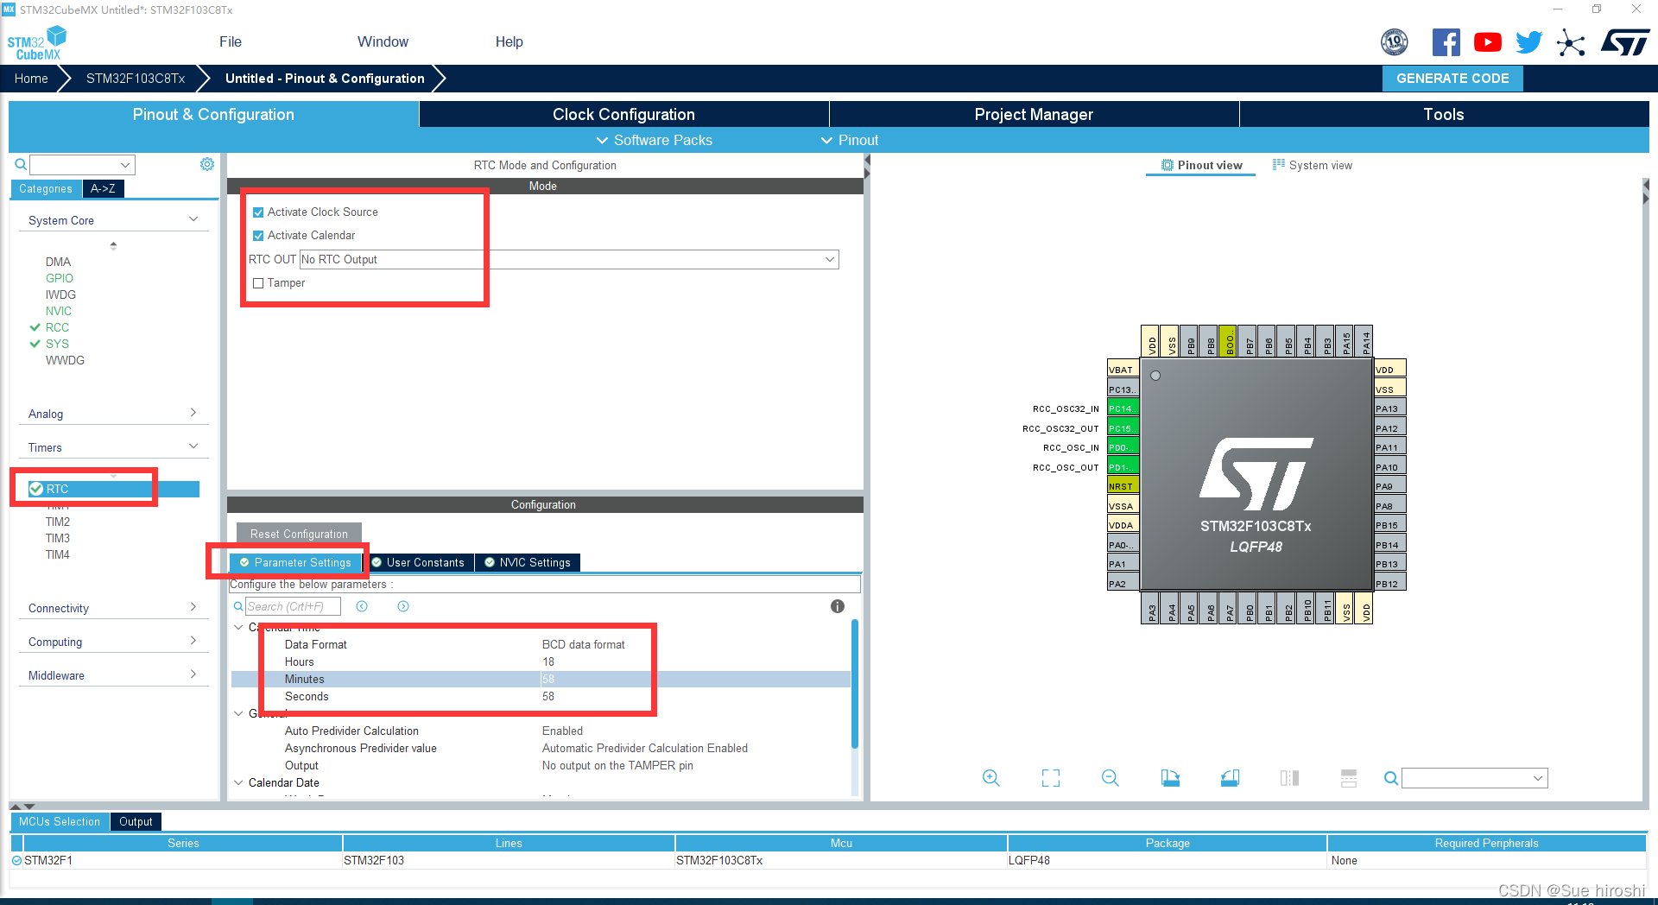The image size is (1658, 905).
Task: Click the peripheral search magnifier icon
Action: (x=21, y=164)
